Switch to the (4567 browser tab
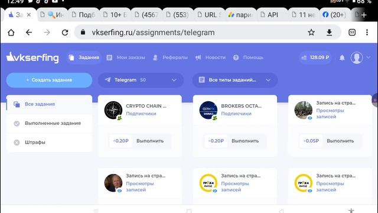The height and width of the screenshot is (213, 378). 146,15
